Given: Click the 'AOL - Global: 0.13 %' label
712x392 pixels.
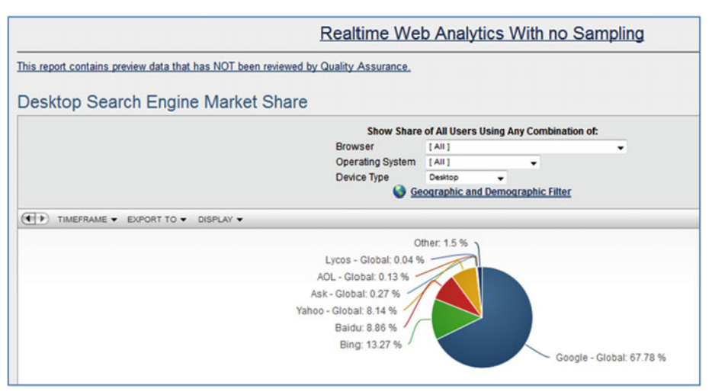Looking at the screenshot, I should (363, 277).
